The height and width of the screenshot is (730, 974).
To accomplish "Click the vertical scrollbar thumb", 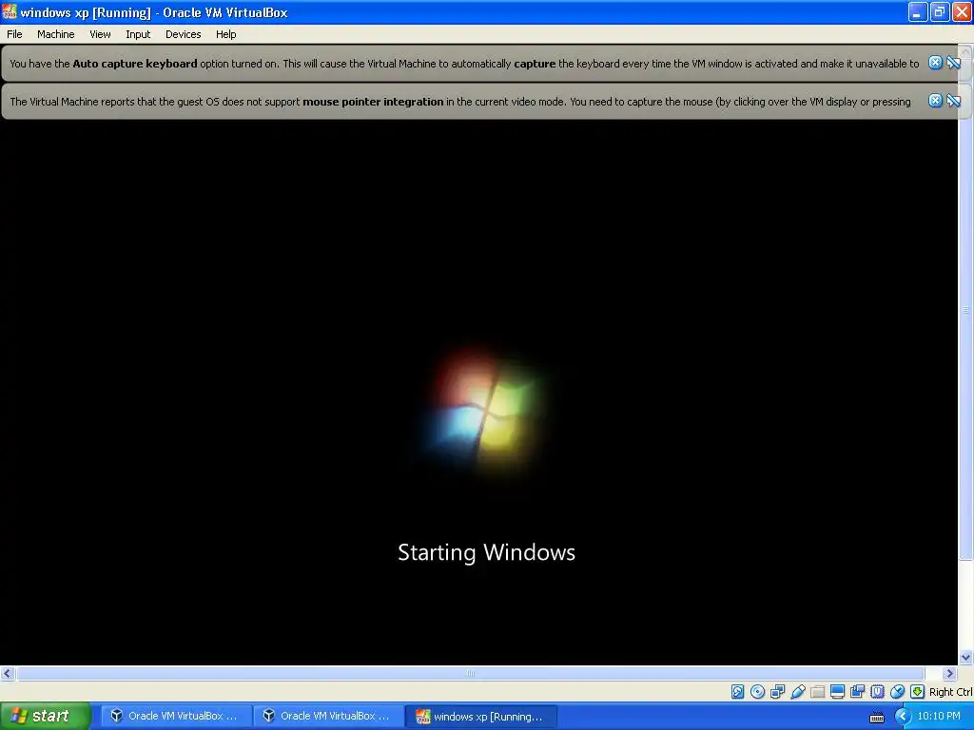I will (965, 309).
